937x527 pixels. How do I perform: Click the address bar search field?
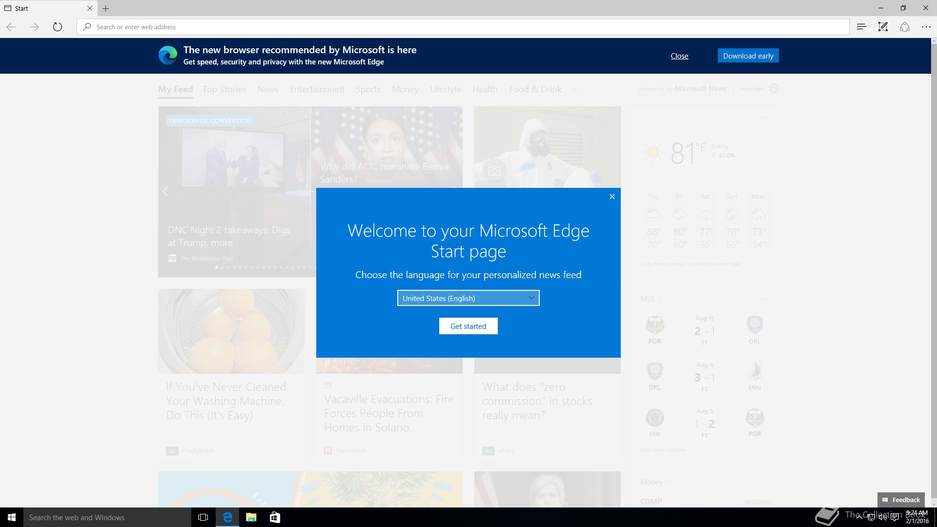(463, 27)
